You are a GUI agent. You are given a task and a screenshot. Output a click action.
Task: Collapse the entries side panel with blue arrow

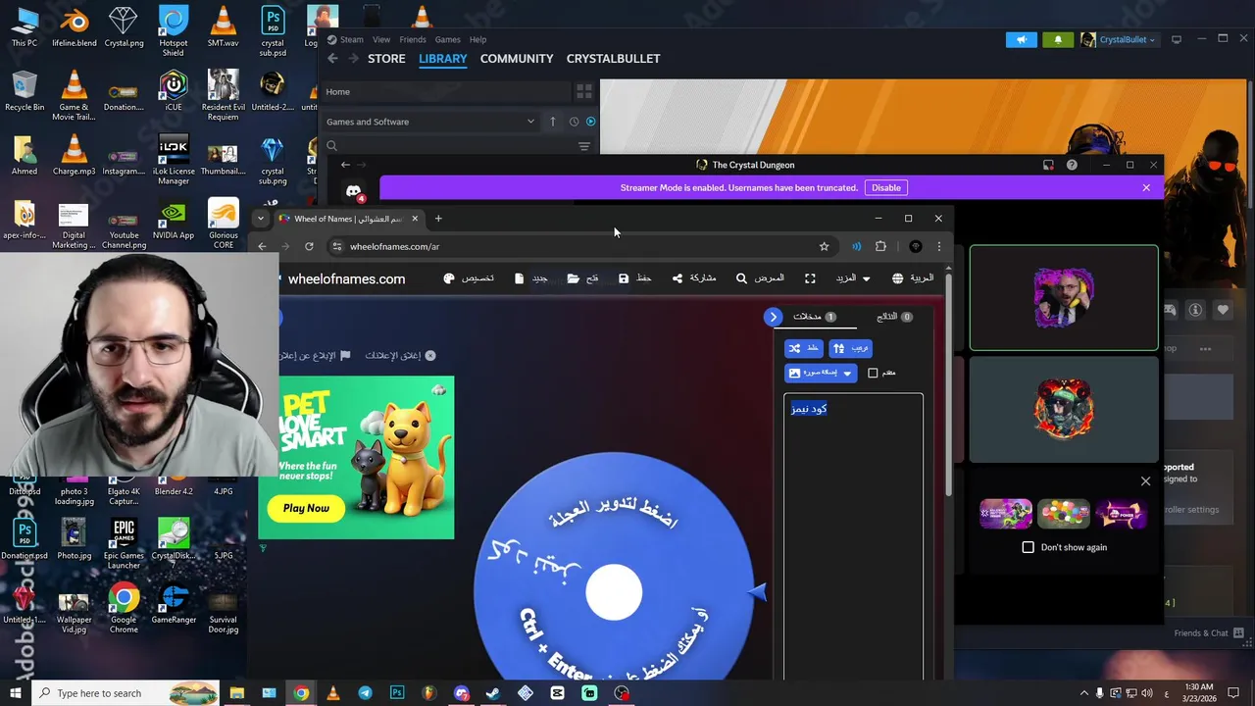click(773, 317)
